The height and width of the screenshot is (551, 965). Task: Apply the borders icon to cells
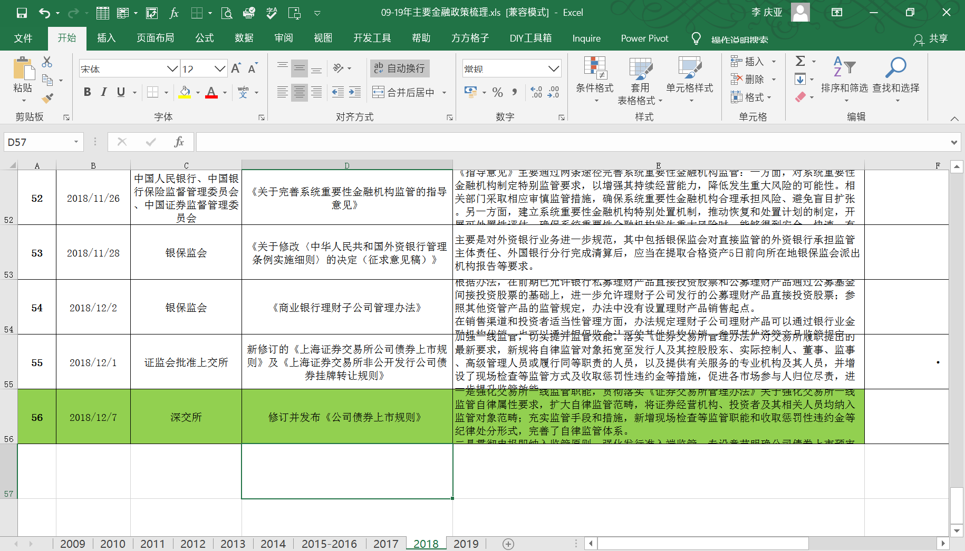(153, 92)
